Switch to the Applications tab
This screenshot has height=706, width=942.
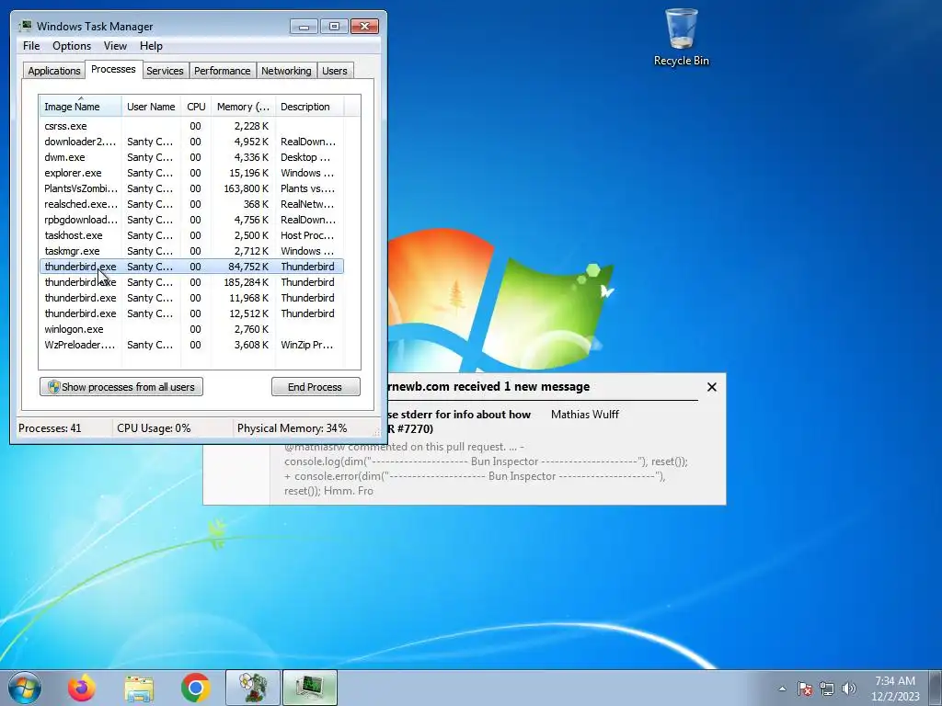point(54,71)
